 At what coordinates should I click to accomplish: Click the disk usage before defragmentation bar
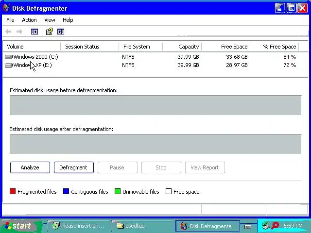pos(155,105)
